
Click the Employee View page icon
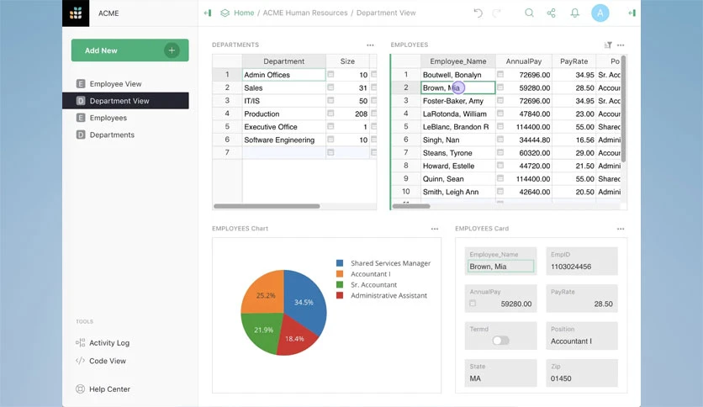click(x=81, y=84)
